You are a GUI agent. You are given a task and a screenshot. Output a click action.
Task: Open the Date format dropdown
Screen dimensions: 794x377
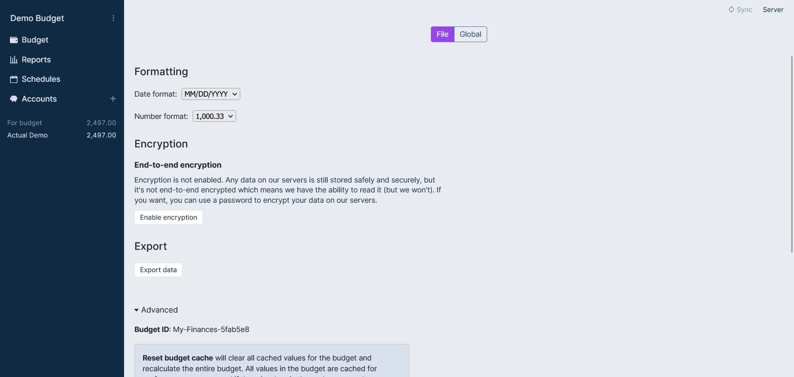[x=210, y=94]
